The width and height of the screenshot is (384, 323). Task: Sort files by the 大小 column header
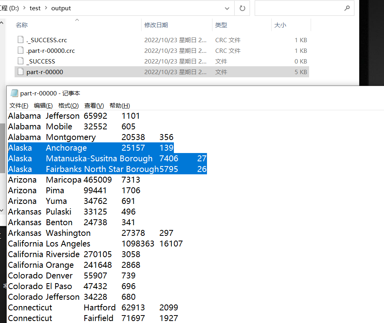[280, 25]
